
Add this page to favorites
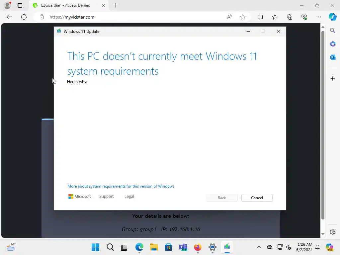(x=243, y=17)
